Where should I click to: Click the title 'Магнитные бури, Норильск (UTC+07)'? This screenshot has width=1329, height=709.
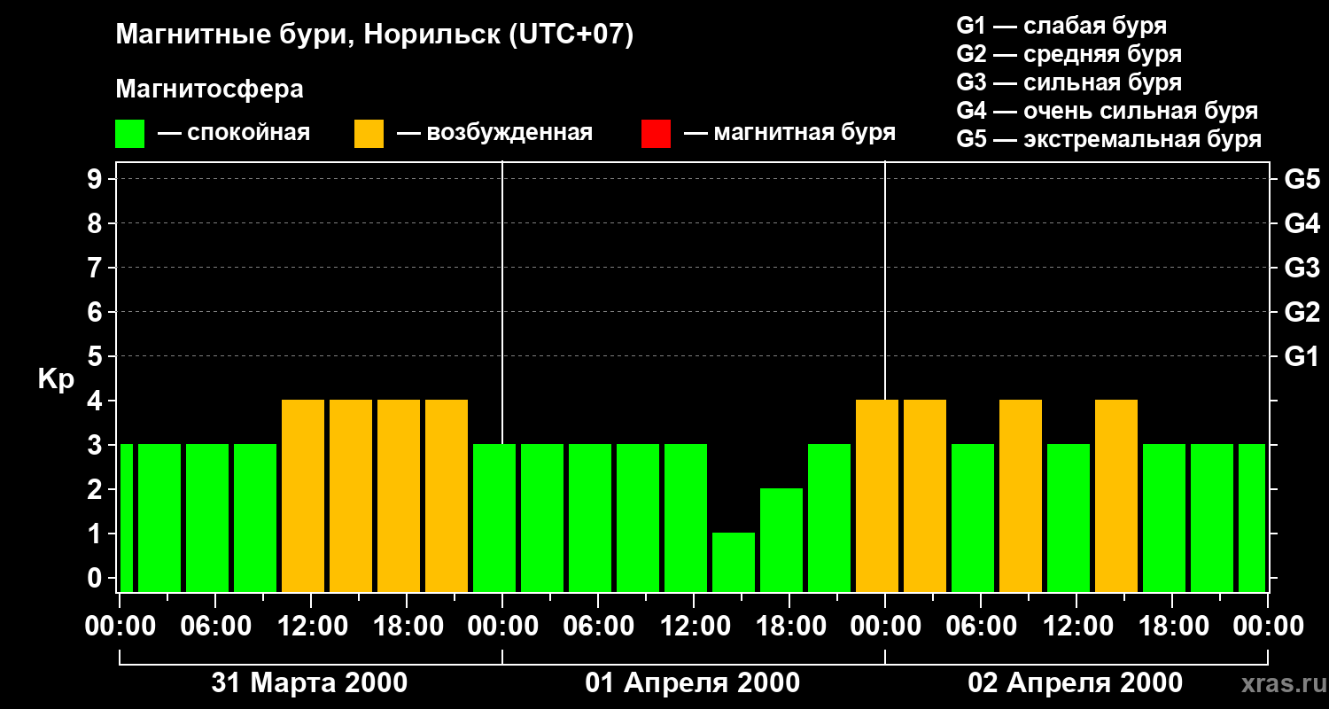tap(375, 35)
